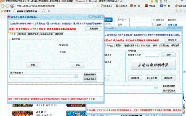This screenshot has width=186, height=116.
Task: Click the 读取配置 button
Action: 168,78
